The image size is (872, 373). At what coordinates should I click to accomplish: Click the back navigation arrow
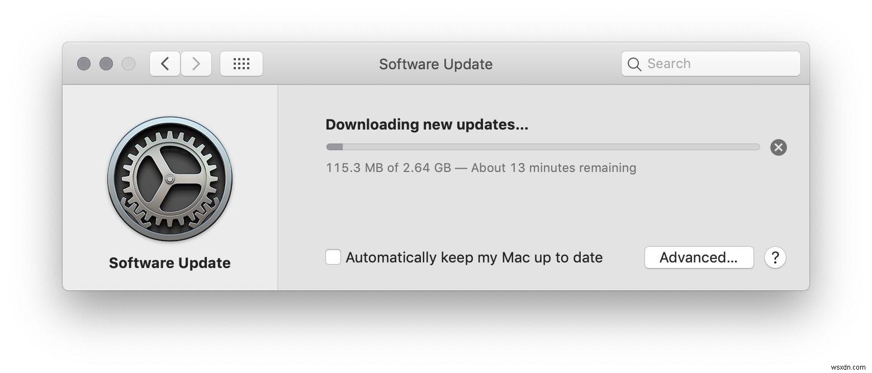click(x=164, y=63)
